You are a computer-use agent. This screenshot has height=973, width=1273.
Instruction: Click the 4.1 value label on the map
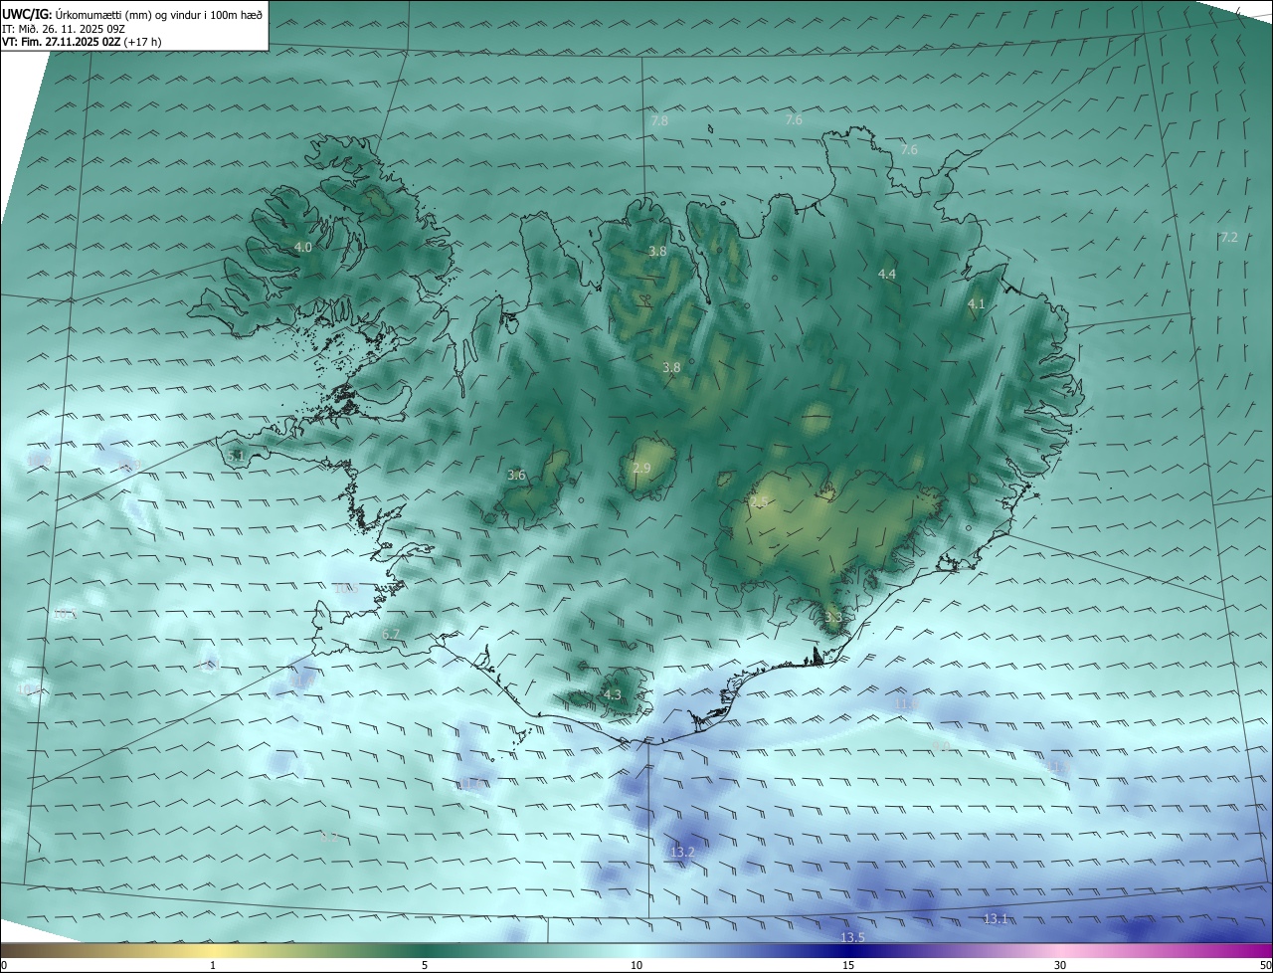tap(977, 305)
